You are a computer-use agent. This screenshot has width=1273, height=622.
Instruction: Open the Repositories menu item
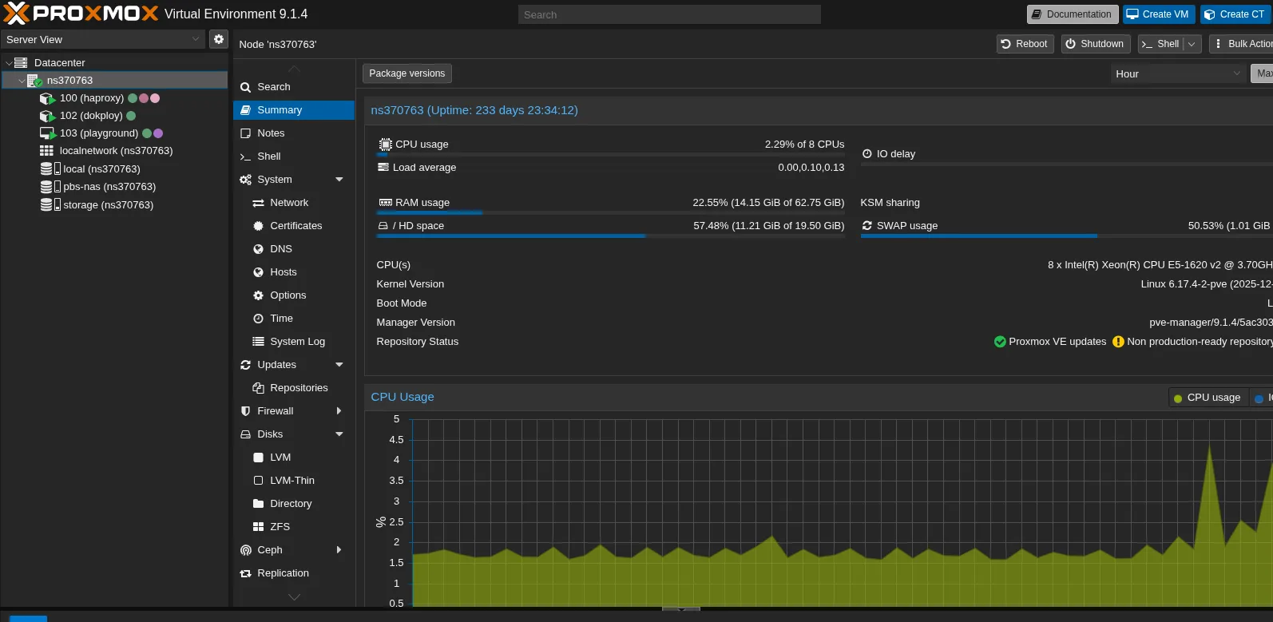[x=294, y=388]
